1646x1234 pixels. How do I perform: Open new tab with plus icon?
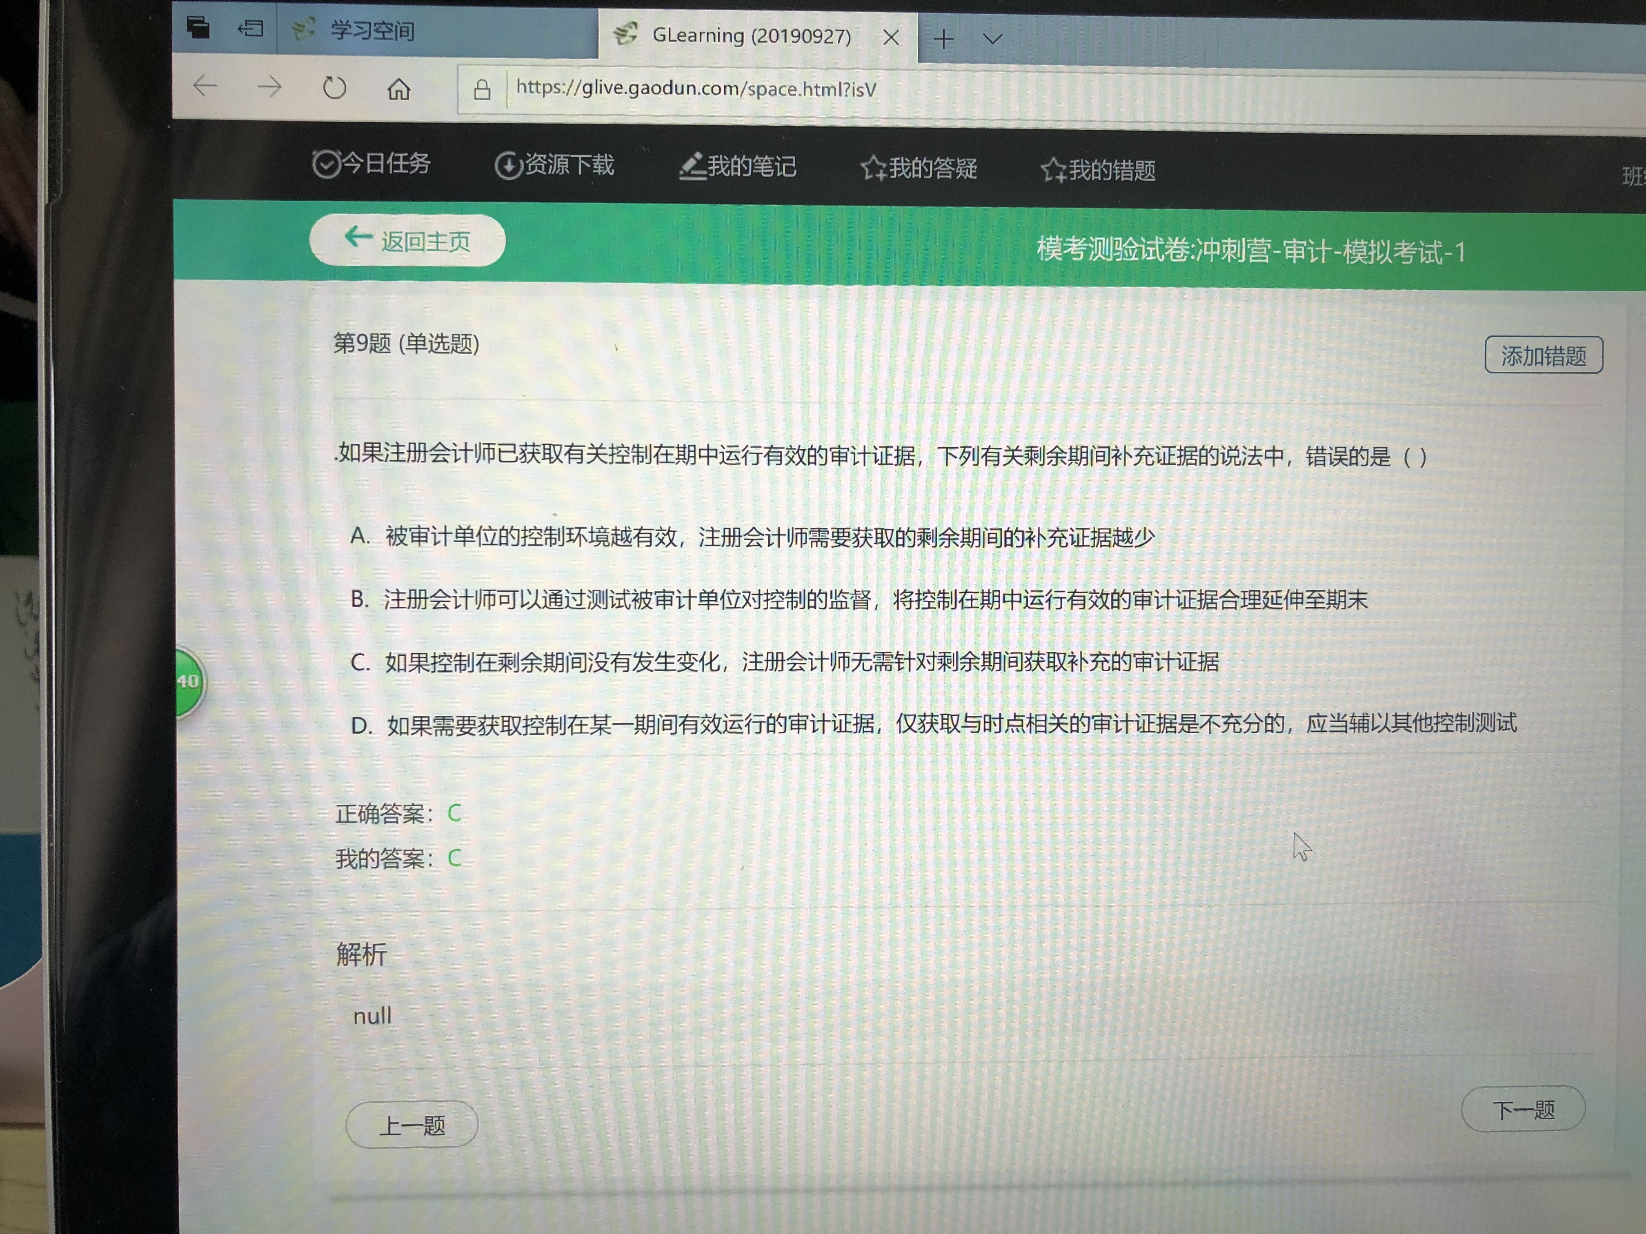pos(943,39)
